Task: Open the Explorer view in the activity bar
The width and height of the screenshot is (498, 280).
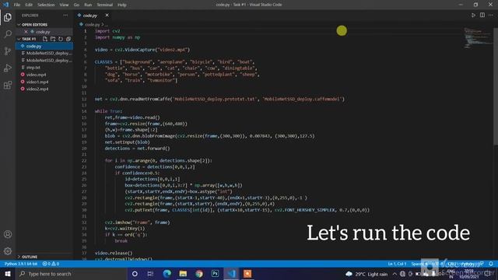Action: click(x=8, y=17)
